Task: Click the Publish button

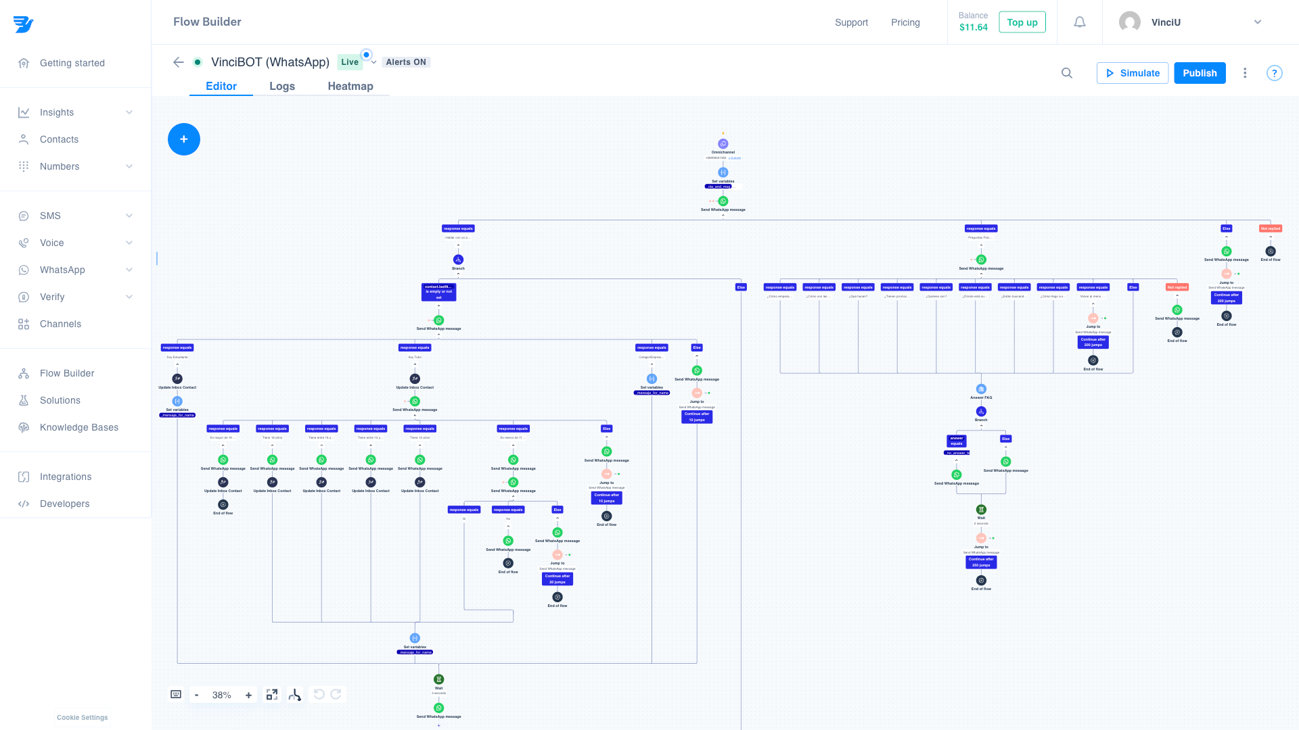Action: click(x=1200, y=73)
